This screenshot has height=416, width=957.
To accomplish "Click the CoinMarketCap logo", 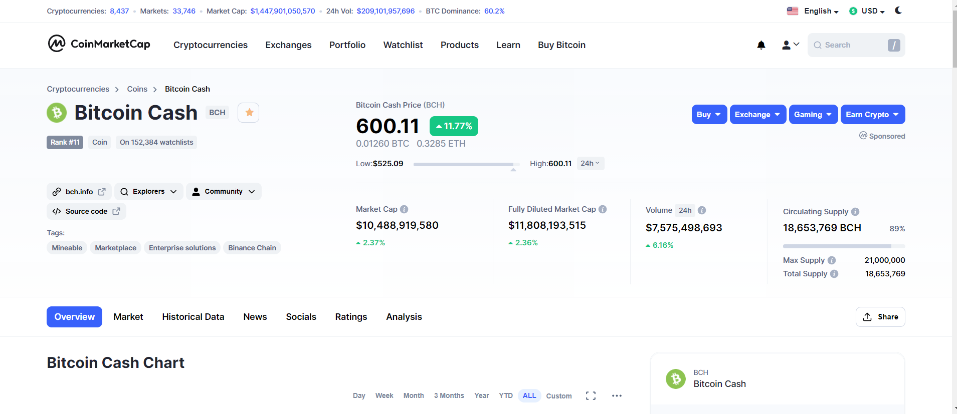I will [99, 44].
